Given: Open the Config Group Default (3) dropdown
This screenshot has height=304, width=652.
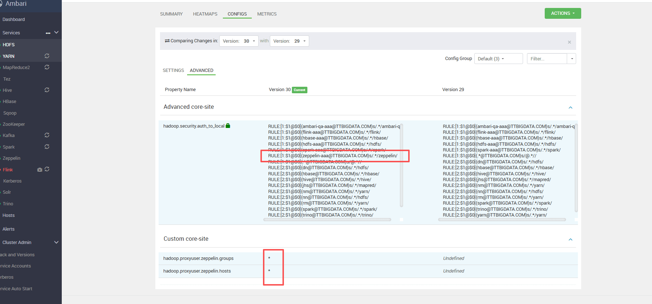Looking at the screenshot, I should pos(499,59).
